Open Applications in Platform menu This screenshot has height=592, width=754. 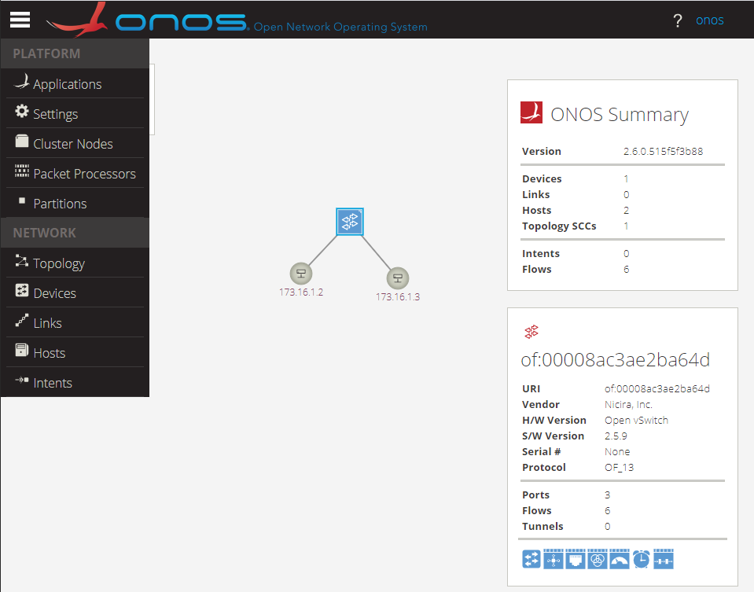click(x=75, y=83)
